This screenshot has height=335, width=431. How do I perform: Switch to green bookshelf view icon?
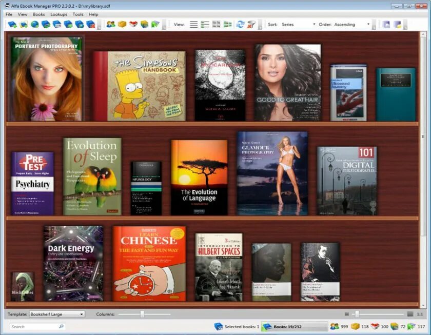(x=228, y=25)
